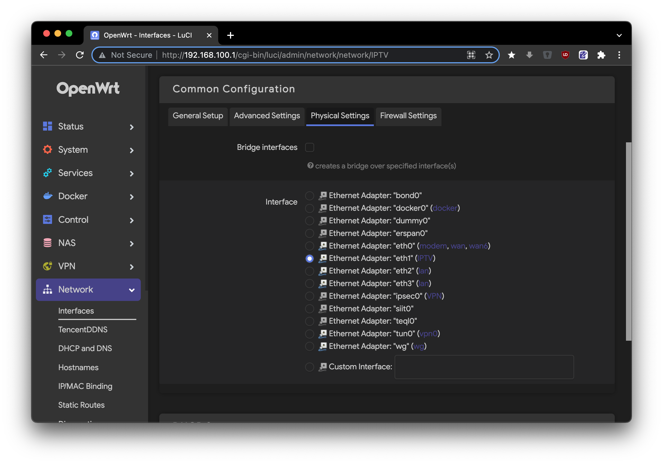Click the Network topology icon
Screen dimensions: 663x464
tap(47, 289)
